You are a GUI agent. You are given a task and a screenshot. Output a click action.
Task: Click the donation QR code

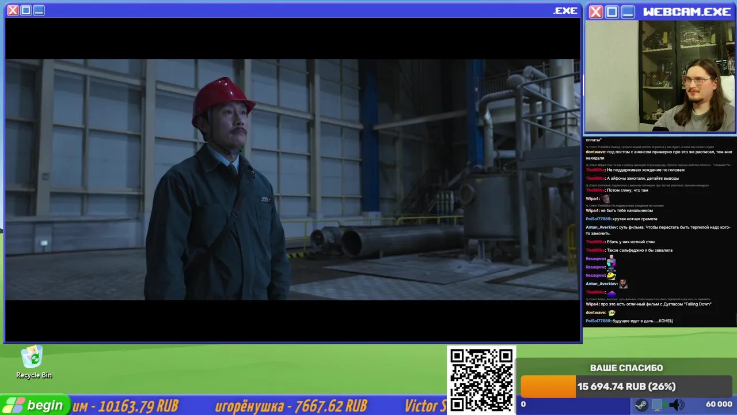[x=481, y=380]
